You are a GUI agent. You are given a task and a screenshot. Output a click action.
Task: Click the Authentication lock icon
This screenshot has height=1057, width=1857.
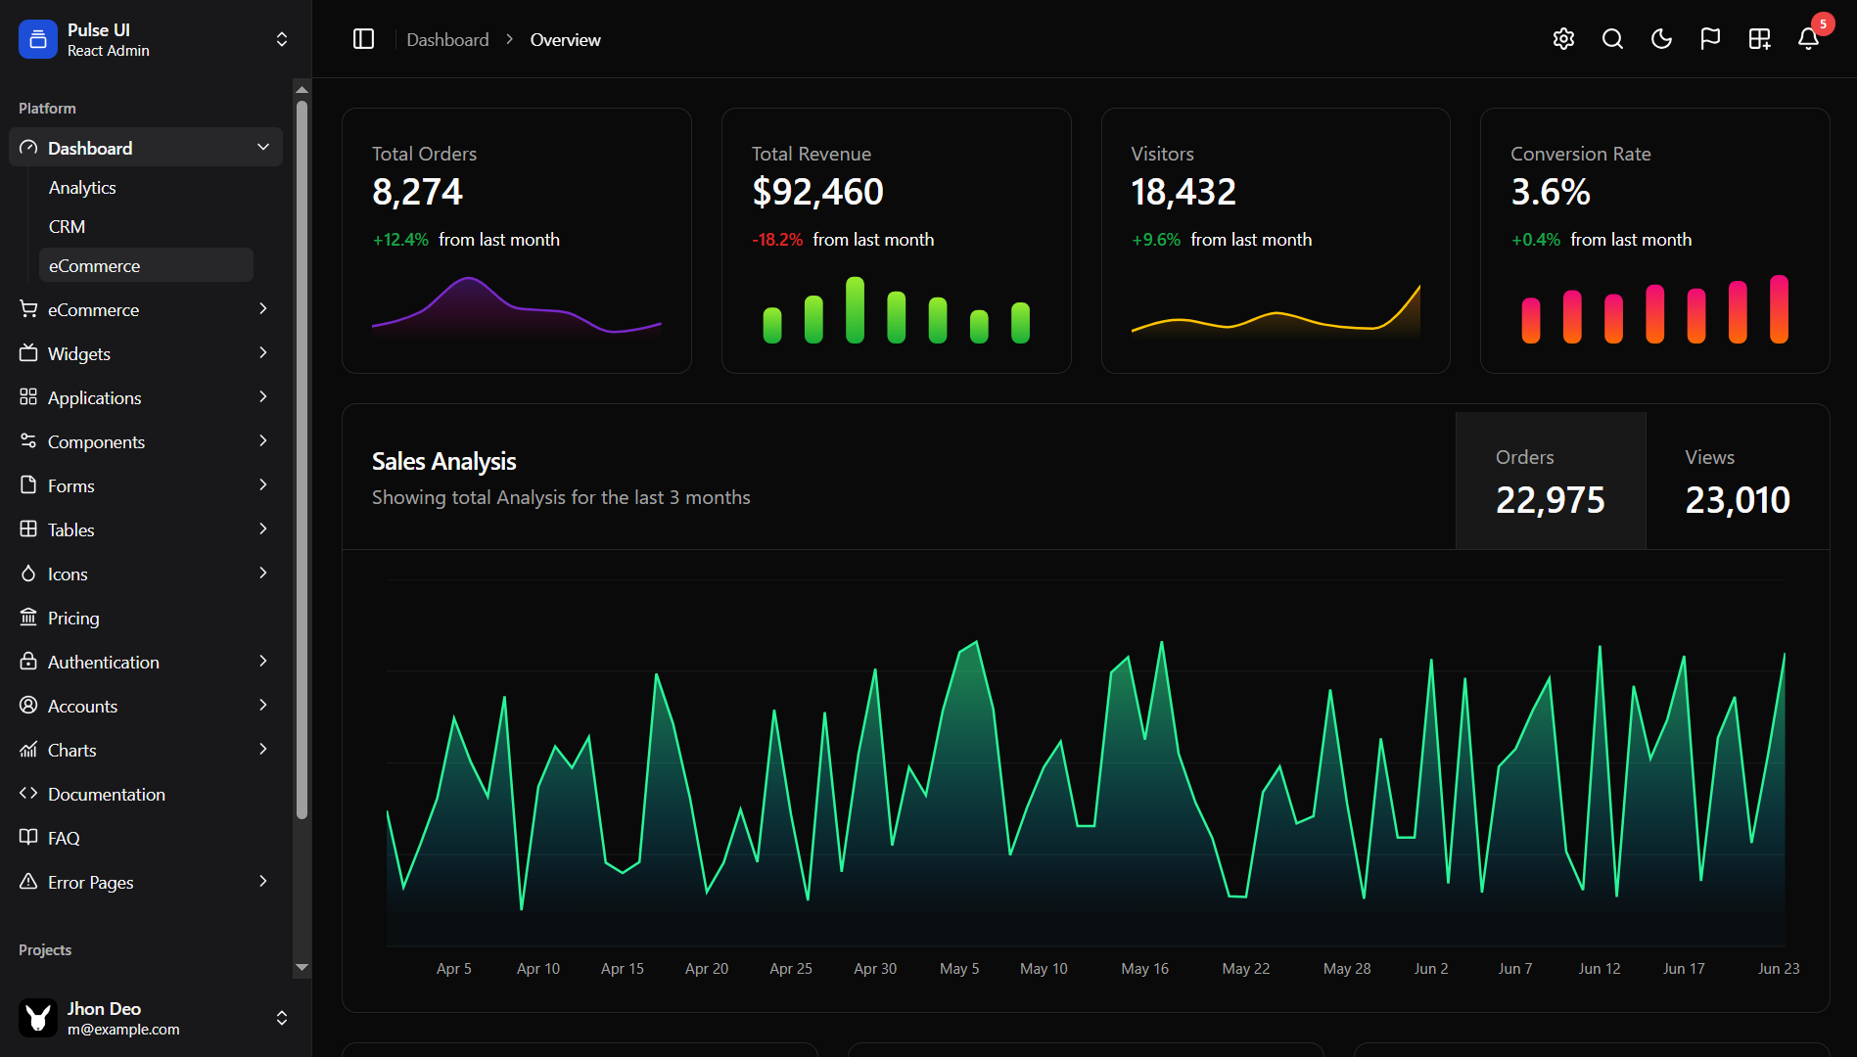click(28, 662)
